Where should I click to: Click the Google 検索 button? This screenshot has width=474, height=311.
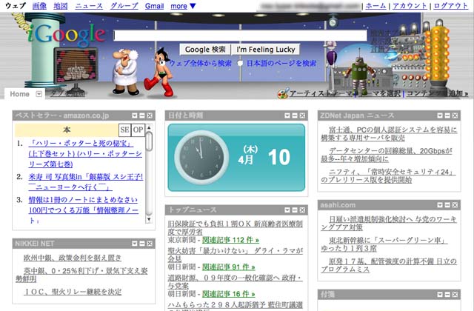point(205,50)
